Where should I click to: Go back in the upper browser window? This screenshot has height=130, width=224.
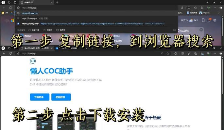coord(4,8)
